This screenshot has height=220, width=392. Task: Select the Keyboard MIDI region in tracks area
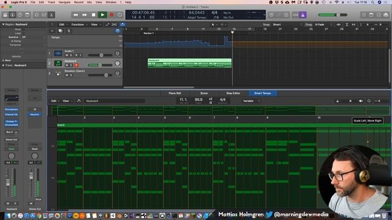[x=189, y=63]
